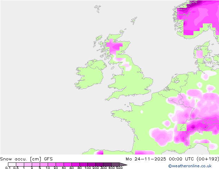The height and width of the screenshot is (169, 219).
Task: Click the '500' legend scale label
Action: tap(120, 168)
